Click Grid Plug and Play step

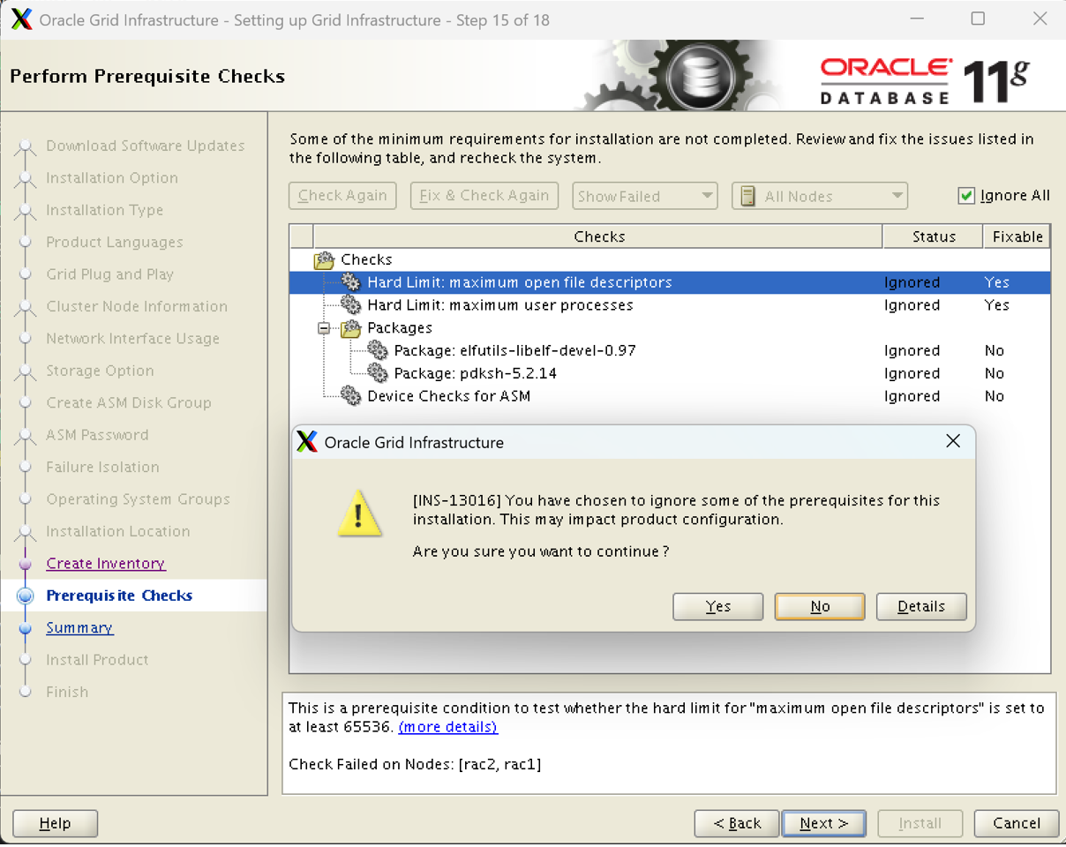[109, 274]
